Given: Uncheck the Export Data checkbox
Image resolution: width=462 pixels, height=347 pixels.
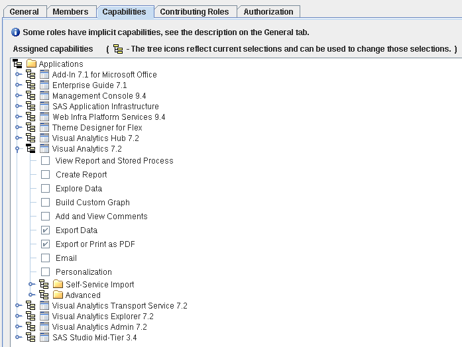Looking at the screenshot, I should coord(45,230).
